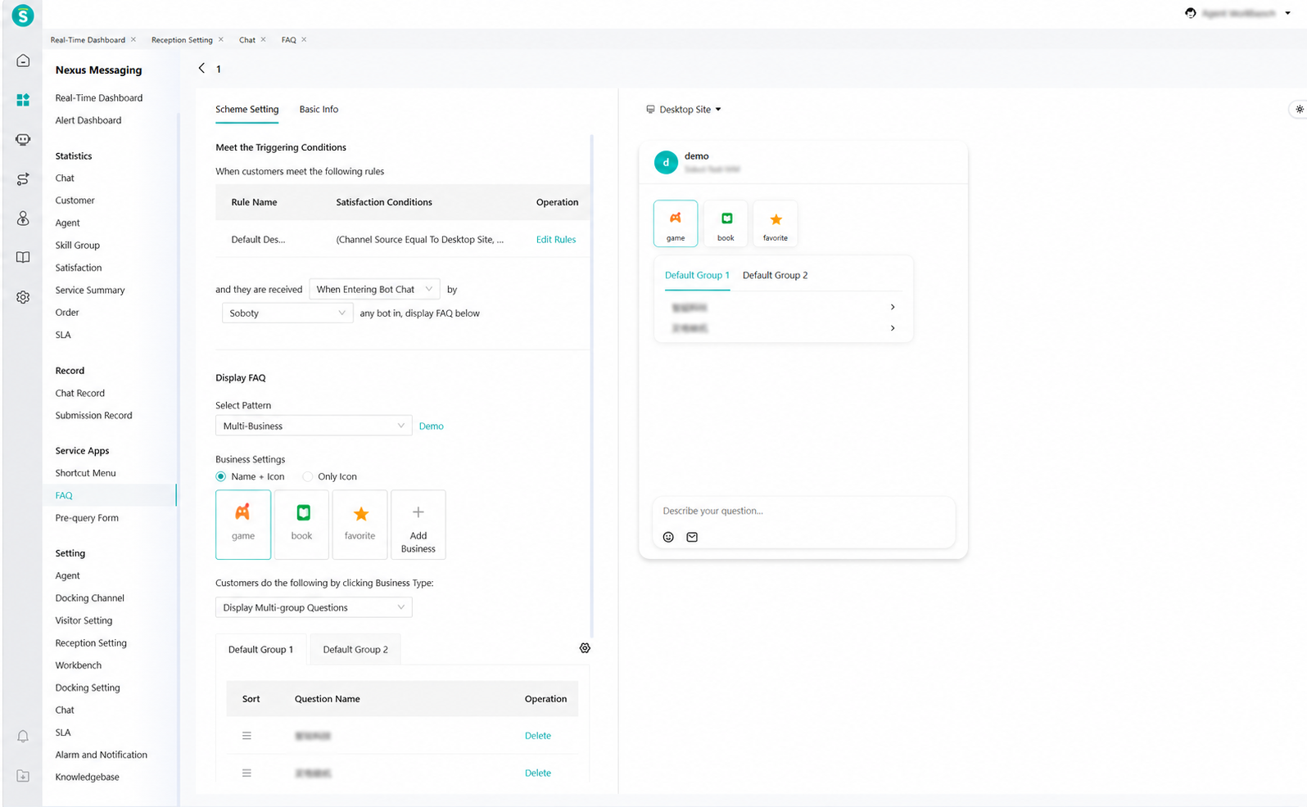Open the home icon in left rail
The height and width of the screenshot is (807, 1307).
[23, 61]
